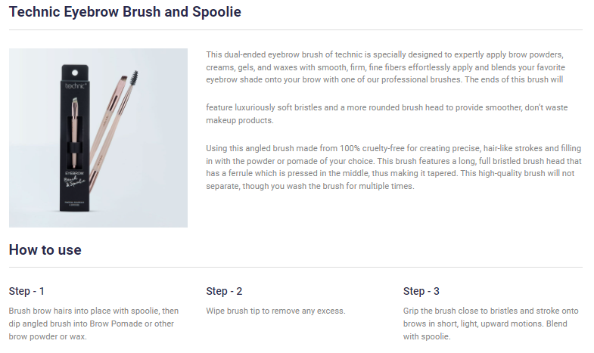Click the 'Brush brow hairs into place' instruction

click(94, 324)
